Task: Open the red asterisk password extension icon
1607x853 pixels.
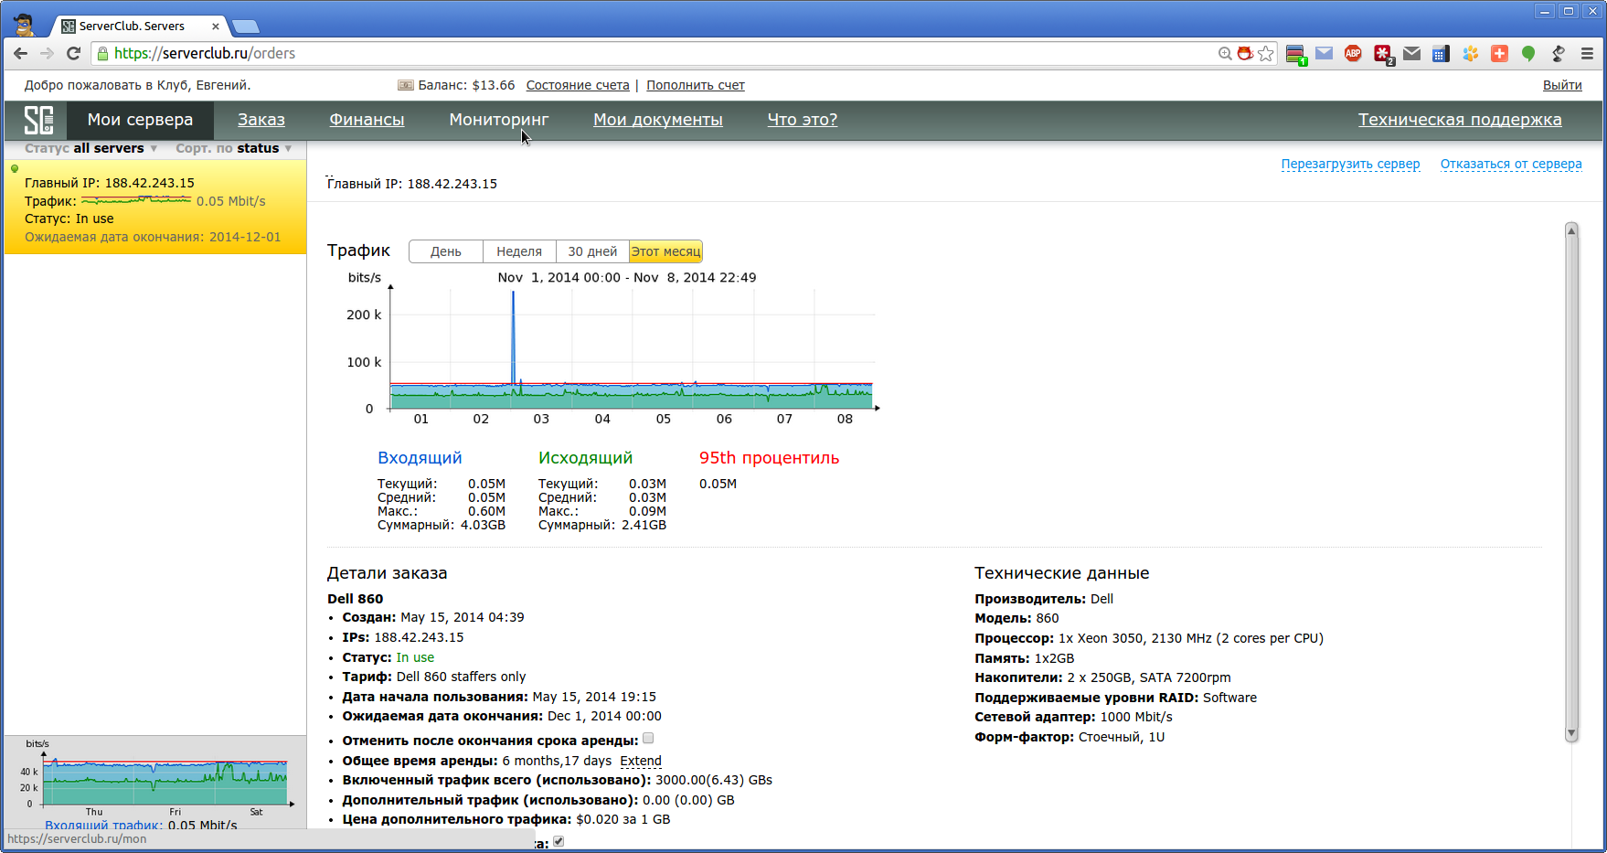Action: point(1383,54)
